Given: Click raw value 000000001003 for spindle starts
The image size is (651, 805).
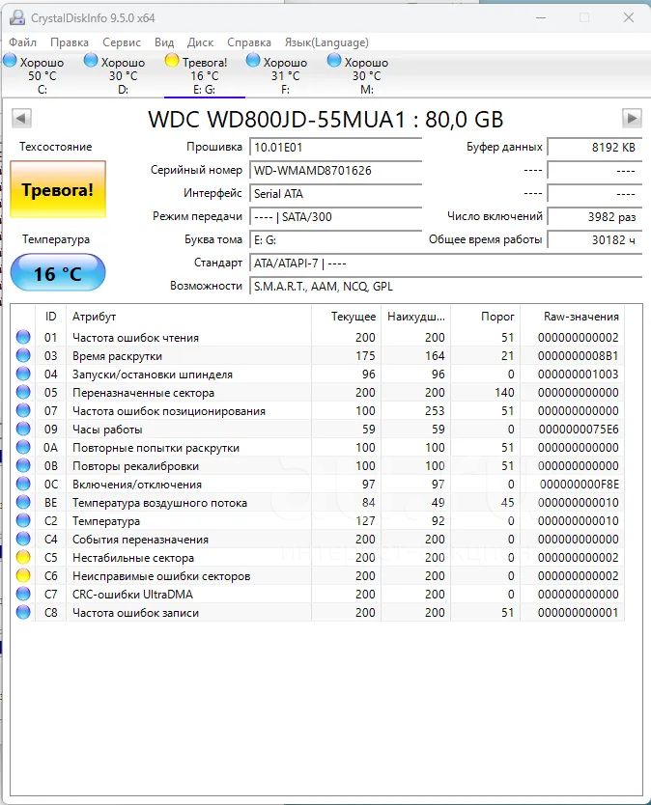Looking at the screenshot, I should 579,375.
